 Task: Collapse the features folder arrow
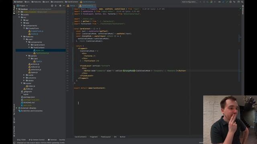(x=21, y=36)
